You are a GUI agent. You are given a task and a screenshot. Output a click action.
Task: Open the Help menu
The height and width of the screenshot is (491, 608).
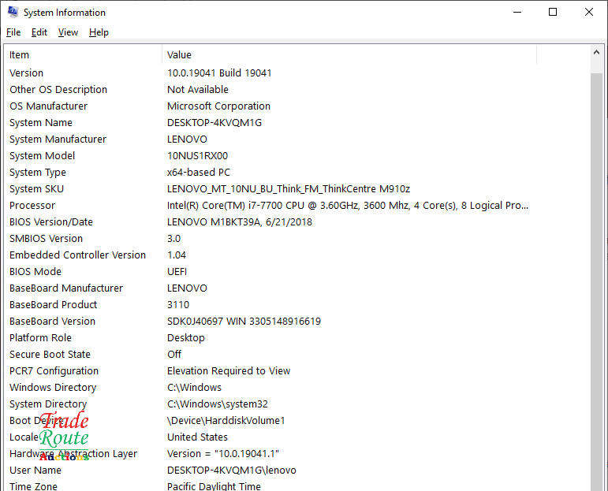(x=99, y=32)
